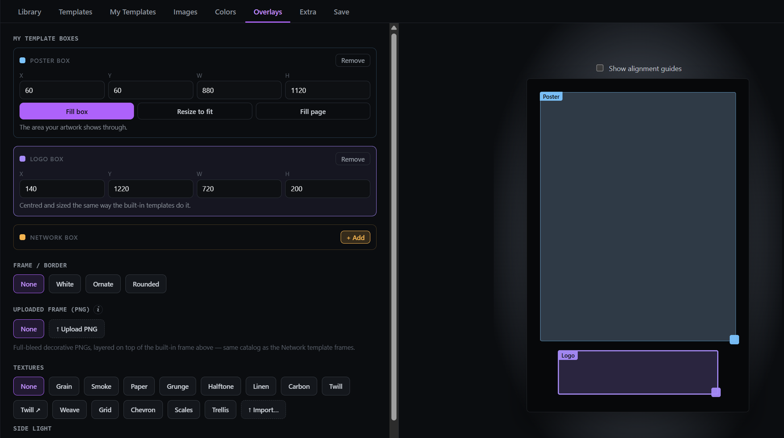Choose the White frame border
The height and width of the screenshot is (438, 784).
point(65,284)
